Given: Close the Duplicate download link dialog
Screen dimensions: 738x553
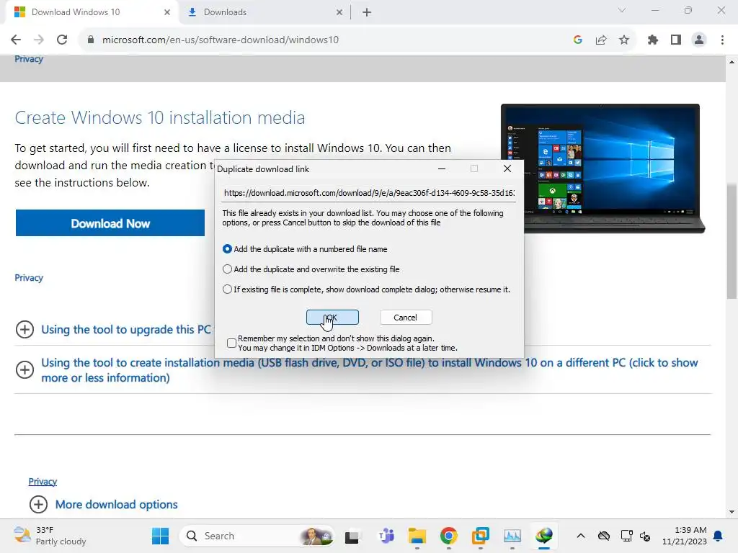Looking at the screenshot, I should [x=507, y=168].
